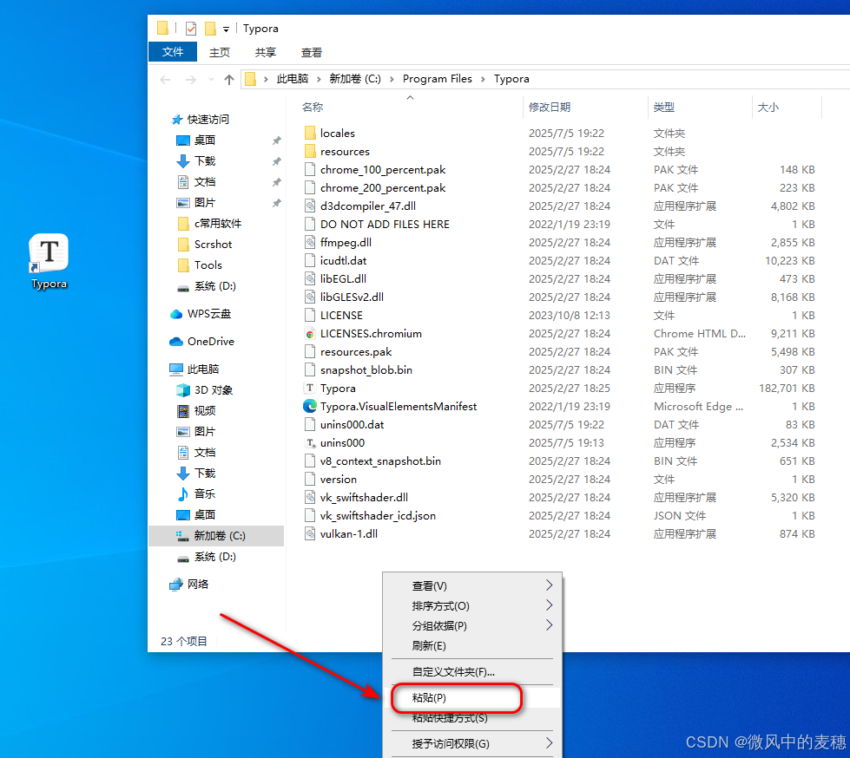The width and height of the screenshot is (850, 758).
Task: Select the DO NOT ADD FILES HERE file
Action: tap(378, 225)
